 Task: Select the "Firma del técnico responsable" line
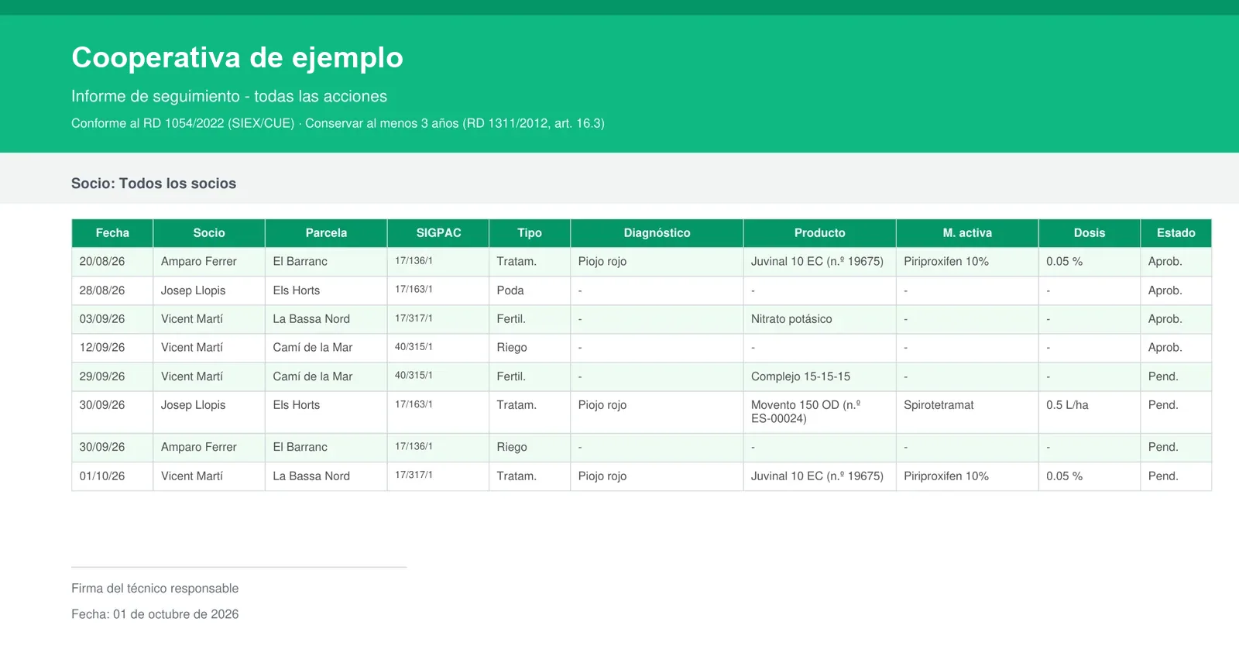tap(155, 589)
